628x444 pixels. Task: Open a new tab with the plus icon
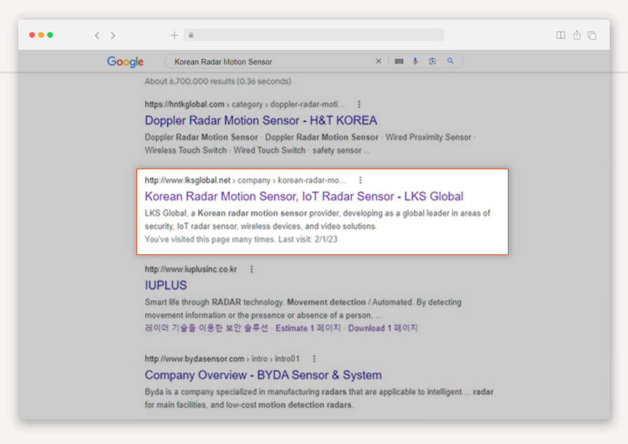(174, 35)
